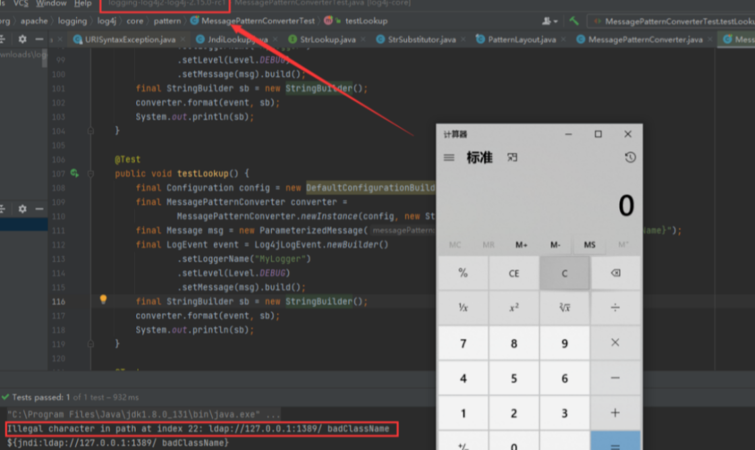Click digit 8 on the Calculator
This screenshot has height=450, width=755.
tap(513, 343)
